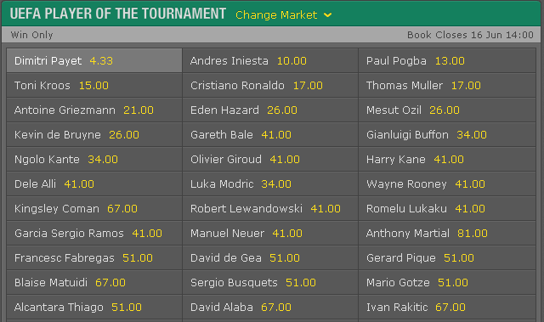544x322 pixels.
Task: Choose Luka Modric at 34.00
Action: [x=270, y=184]
